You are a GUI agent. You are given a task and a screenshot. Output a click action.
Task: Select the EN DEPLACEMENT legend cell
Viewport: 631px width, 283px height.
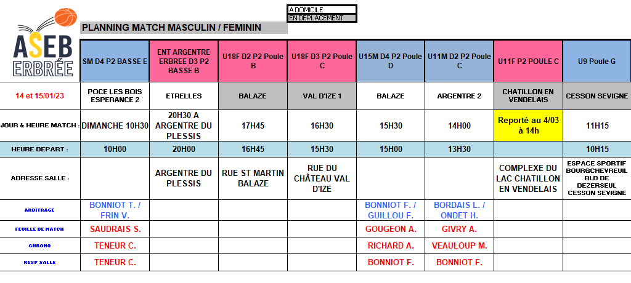[x=322, y=18]
